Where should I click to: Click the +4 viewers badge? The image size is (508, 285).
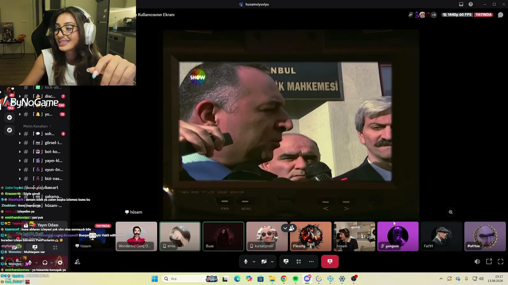(433, 15)
